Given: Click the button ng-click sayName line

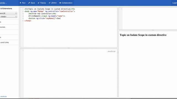Looking at the screenshot, I should pyautogui.click(x=44, y=18).
